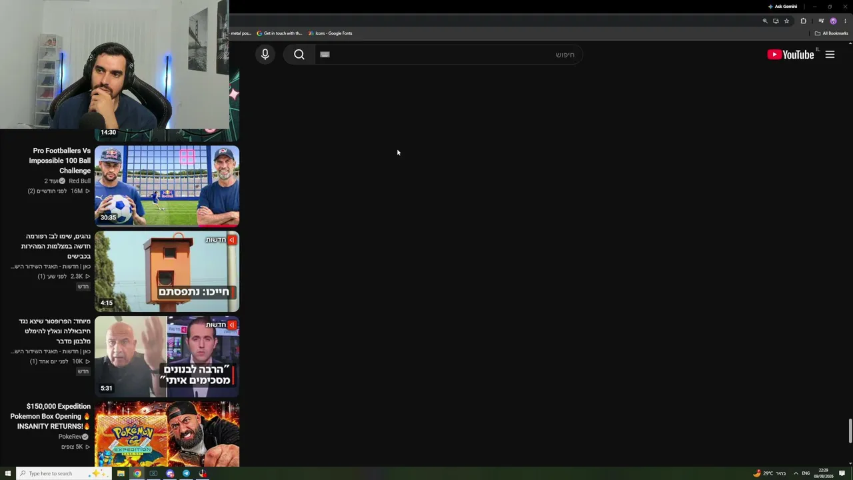853x480 pixels.
Task: Open the Hezbollah professor news video thumbnail
Action: 167,357
